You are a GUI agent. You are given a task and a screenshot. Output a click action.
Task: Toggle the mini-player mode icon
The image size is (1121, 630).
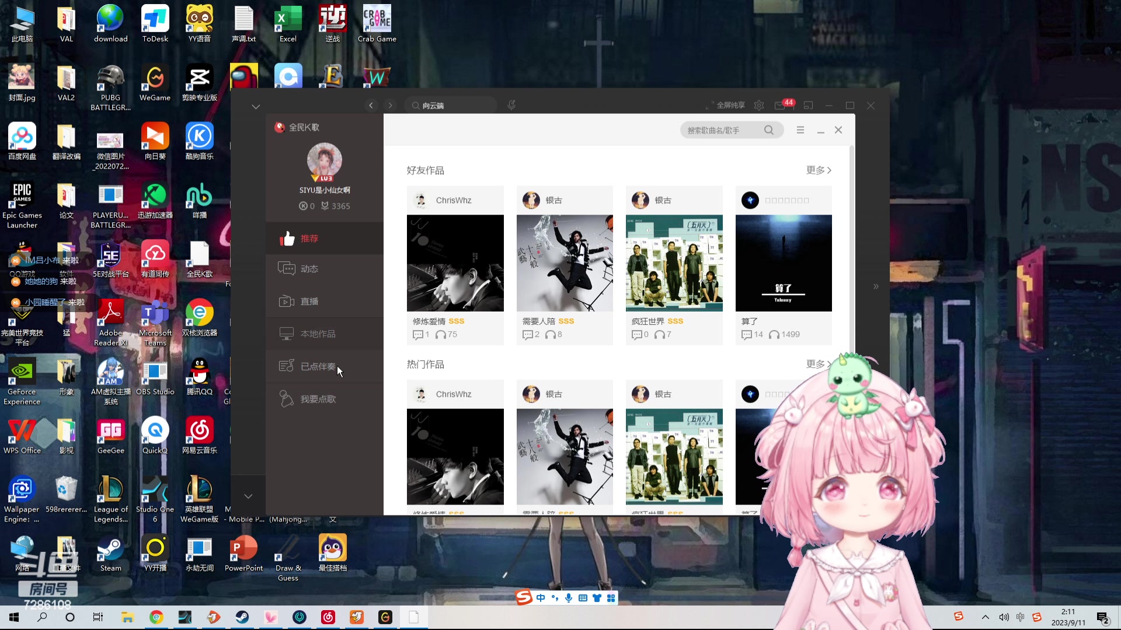(808, 106)
